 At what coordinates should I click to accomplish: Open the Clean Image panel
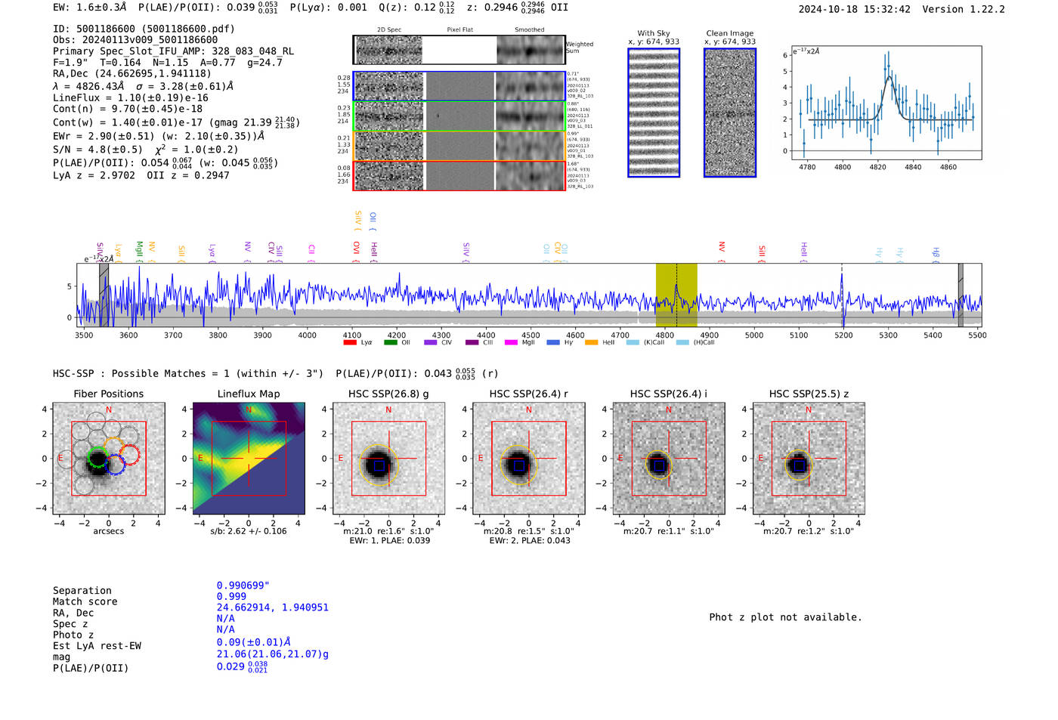[730, 113]
